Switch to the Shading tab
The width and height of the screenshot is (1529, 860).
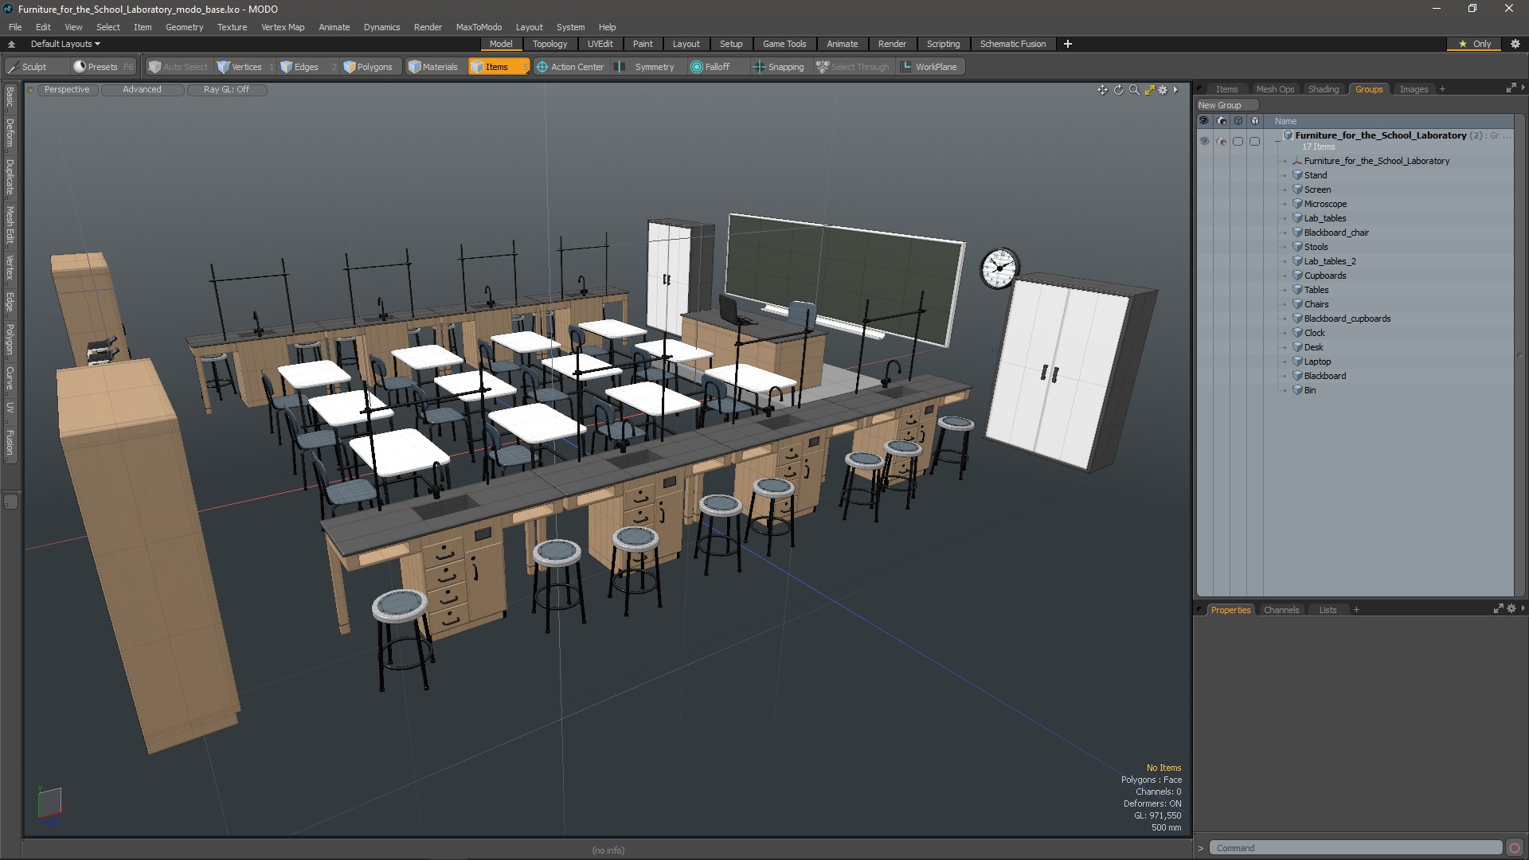1323,89
